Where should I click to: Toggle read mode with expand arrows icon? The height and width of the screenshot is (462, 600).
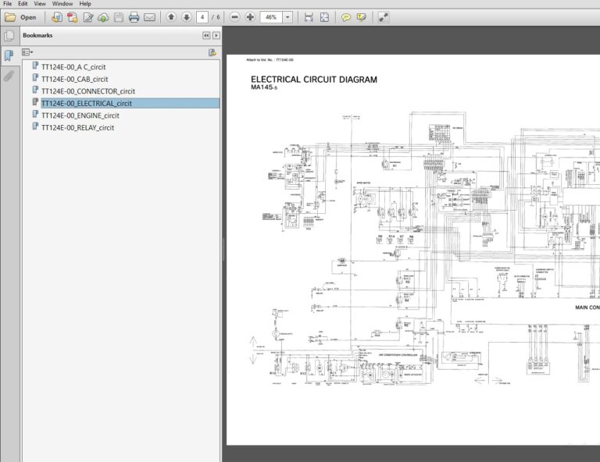tap(383, 17)
